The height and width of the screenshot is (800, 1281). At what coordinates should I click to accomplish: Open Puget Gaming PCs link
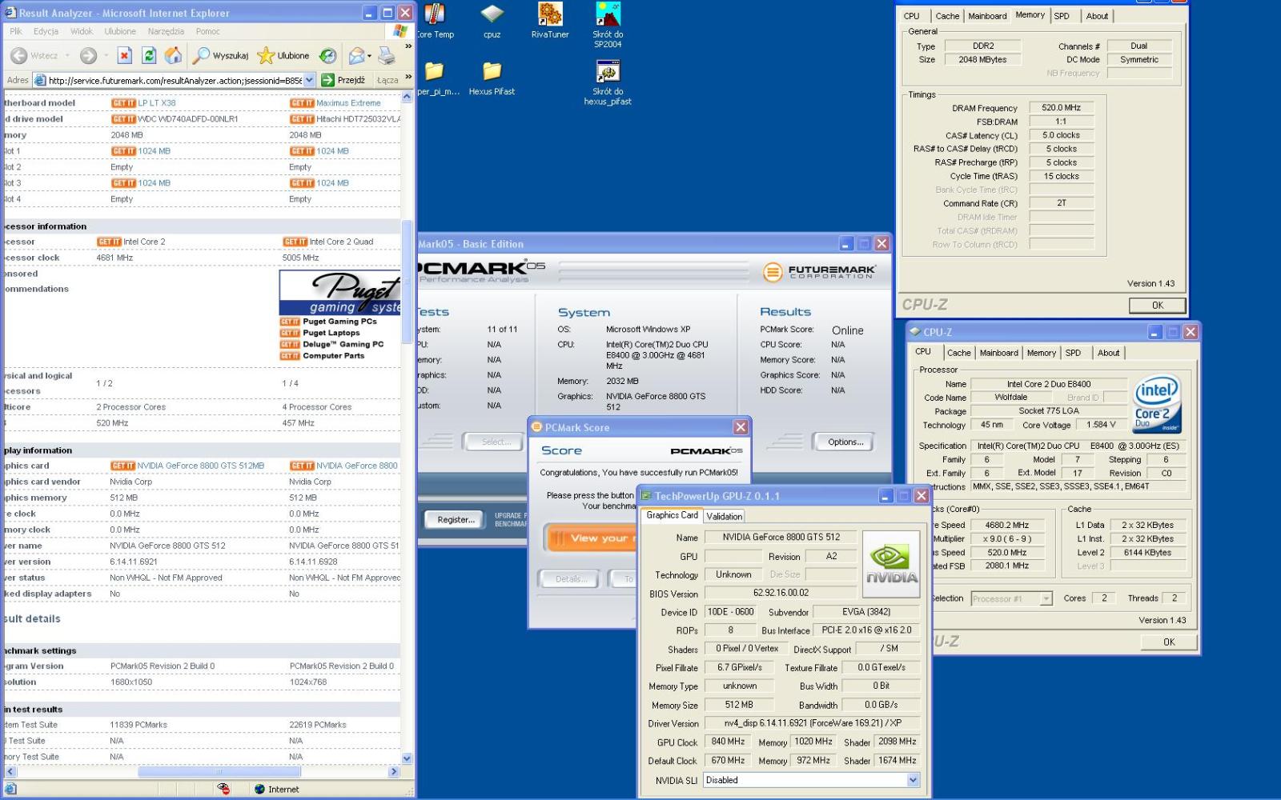339,322
